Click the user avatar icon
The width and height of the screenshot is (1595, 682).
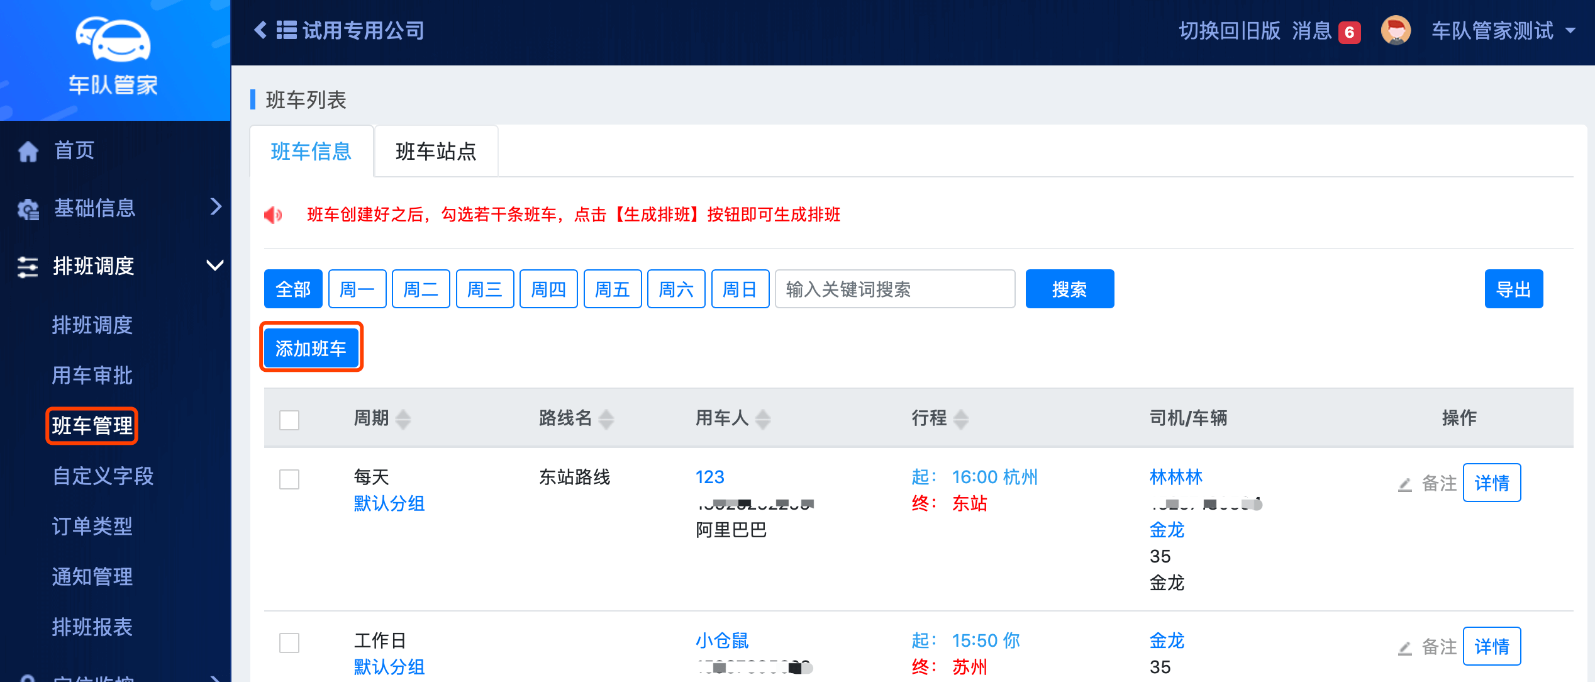1395,30
